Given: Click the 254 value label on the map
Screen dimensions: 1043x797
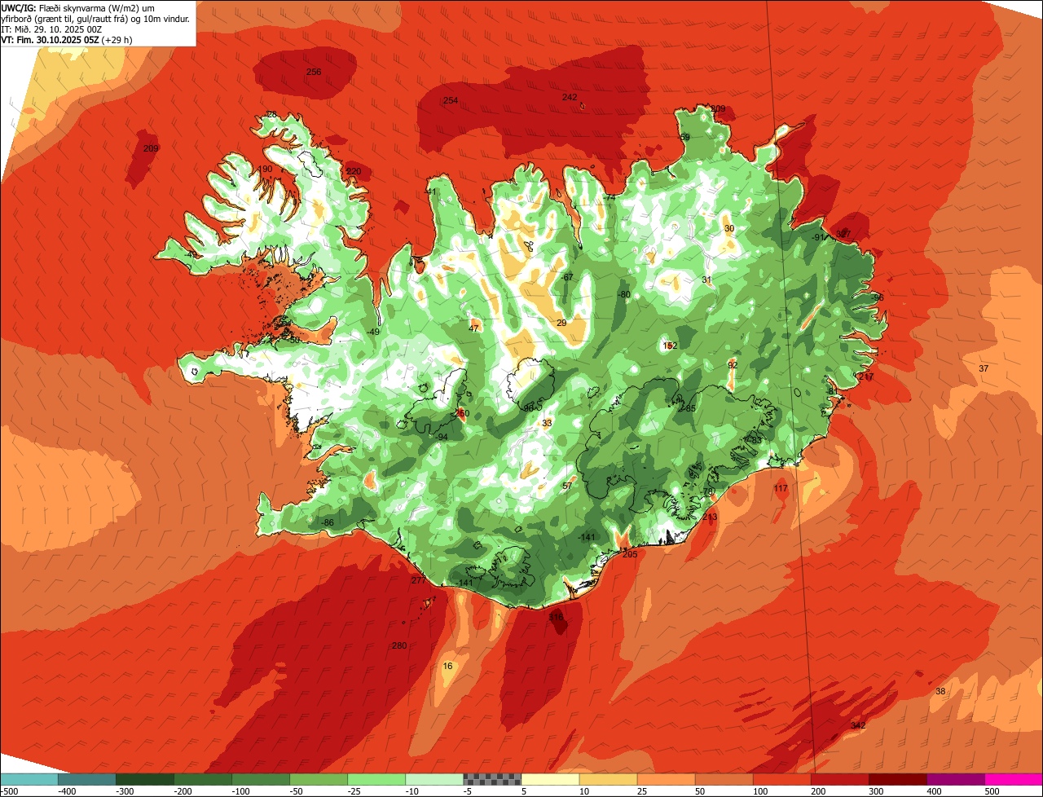Looking at the screenshot, I should [451, 100].
